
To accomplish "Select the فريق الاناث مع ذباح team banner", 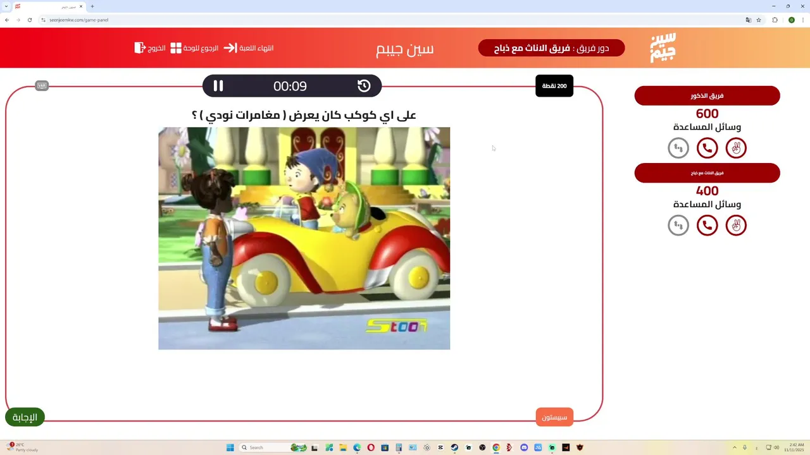I will 707,173.
